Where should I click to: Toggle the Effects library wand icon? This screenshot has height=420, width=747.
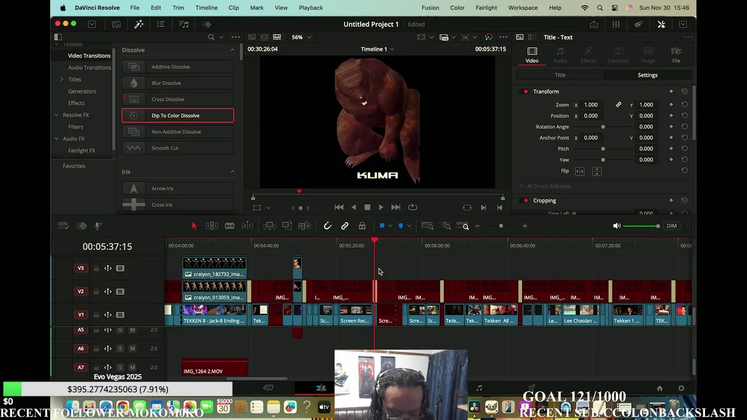click(x=139, y=24)
